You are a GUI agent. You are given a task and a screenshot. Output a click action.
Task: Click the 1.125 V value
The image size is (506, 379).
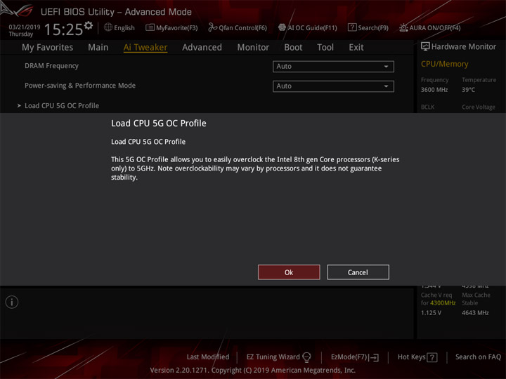(431, 313)
